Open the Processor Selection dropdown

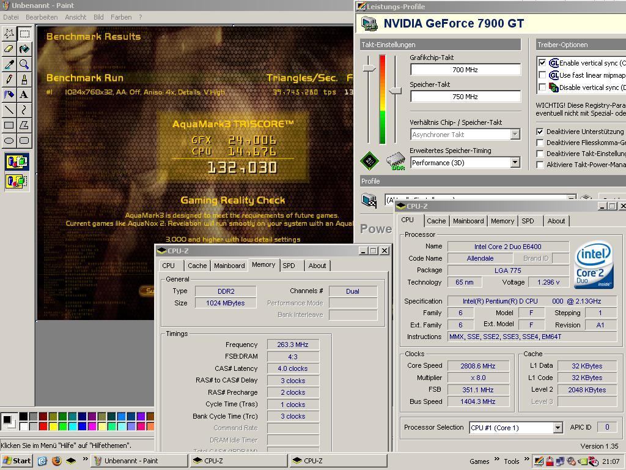point(558,428)
